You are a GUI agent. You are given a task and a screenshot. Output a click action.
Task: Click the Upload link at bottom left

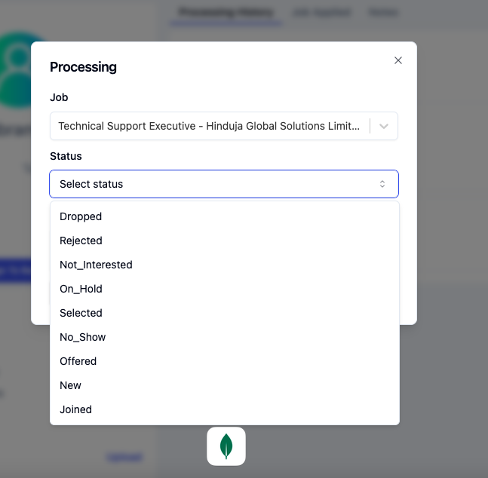tap(124, 457)
